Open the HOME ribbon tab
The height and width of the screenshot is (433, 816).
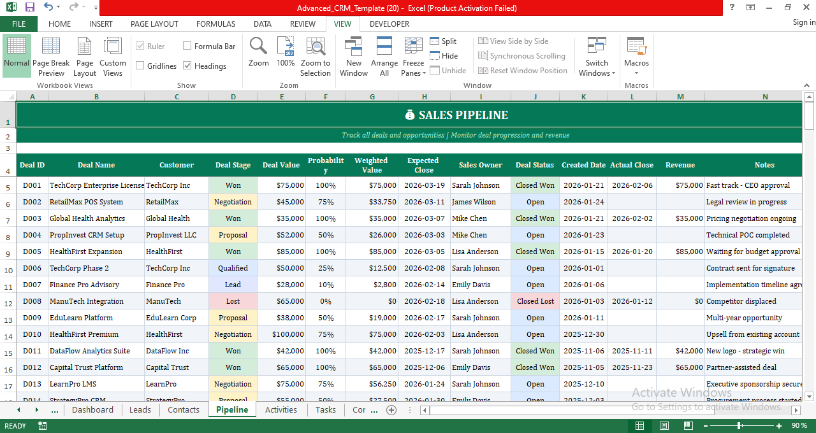tap(60, 24)
